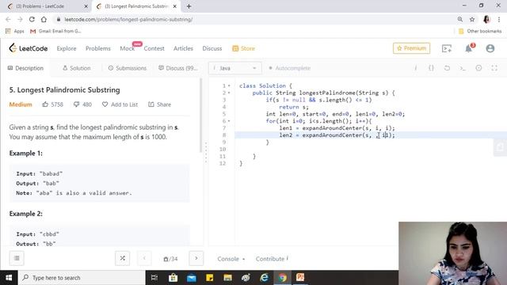This screenshot has width=507, height=285.
Task: Click the browser address bar
Action: click(255, 19)
